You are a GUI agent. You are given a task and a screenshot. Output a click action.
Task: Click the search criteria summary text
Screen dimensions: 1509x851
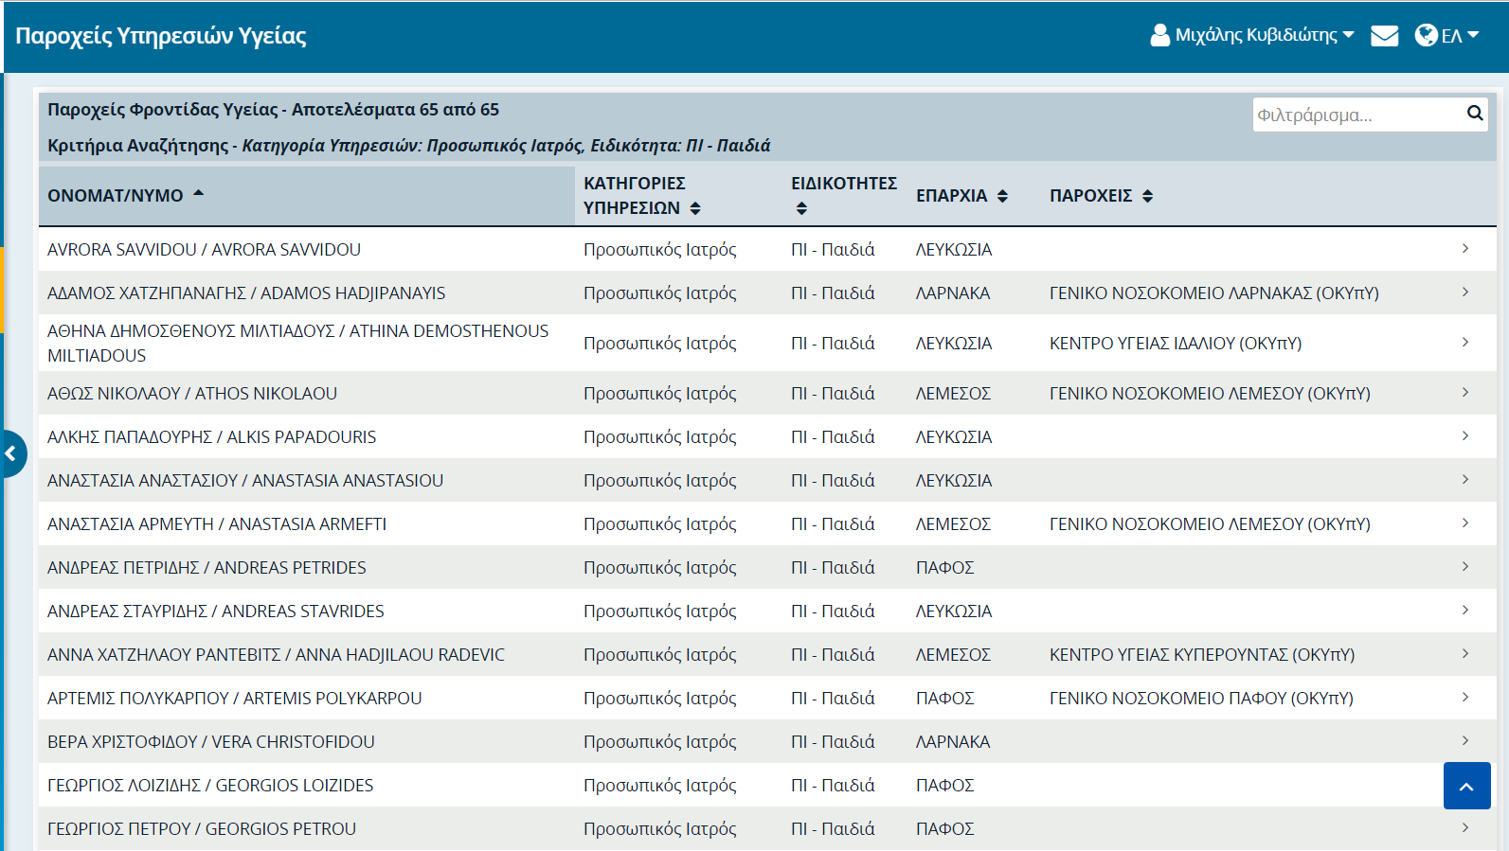pyautogui.click(x=408, y=146)
